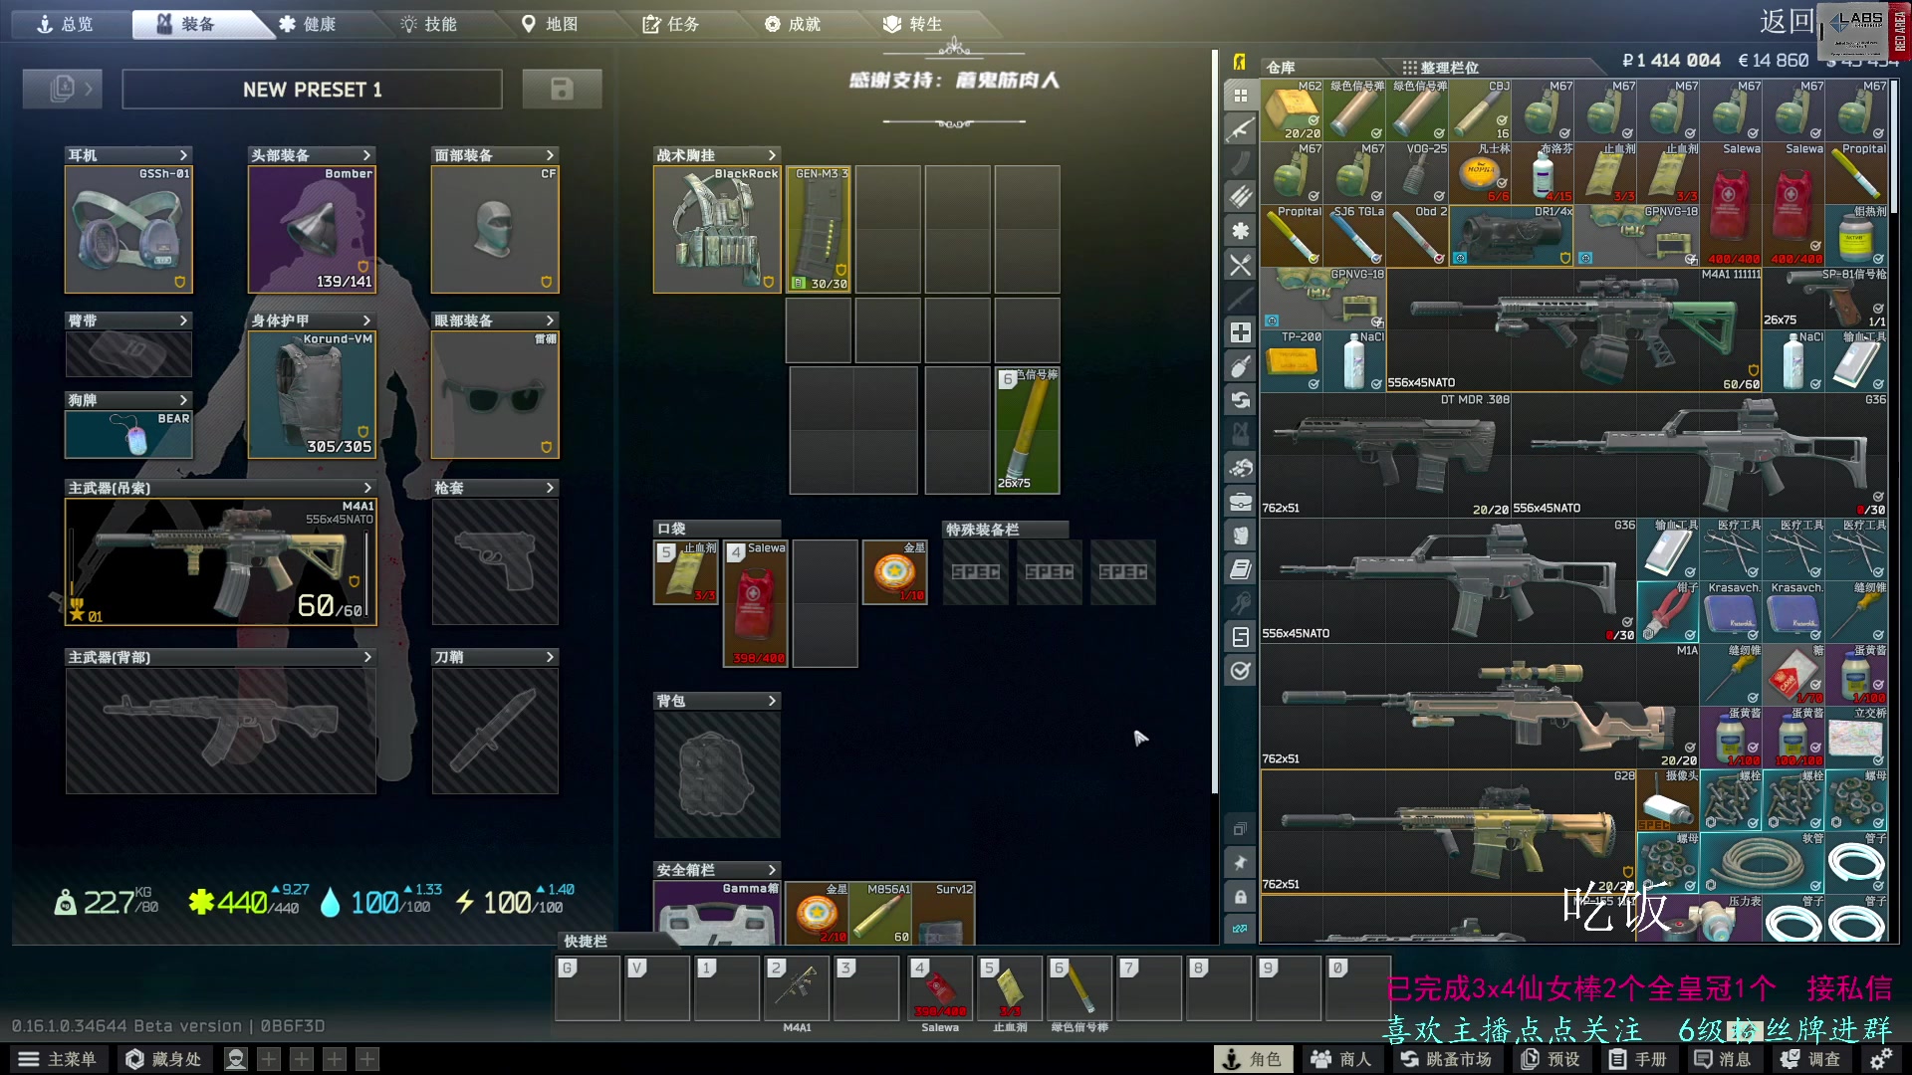
Task: Select the BEAR dogtag item
Action: point(128,434)
